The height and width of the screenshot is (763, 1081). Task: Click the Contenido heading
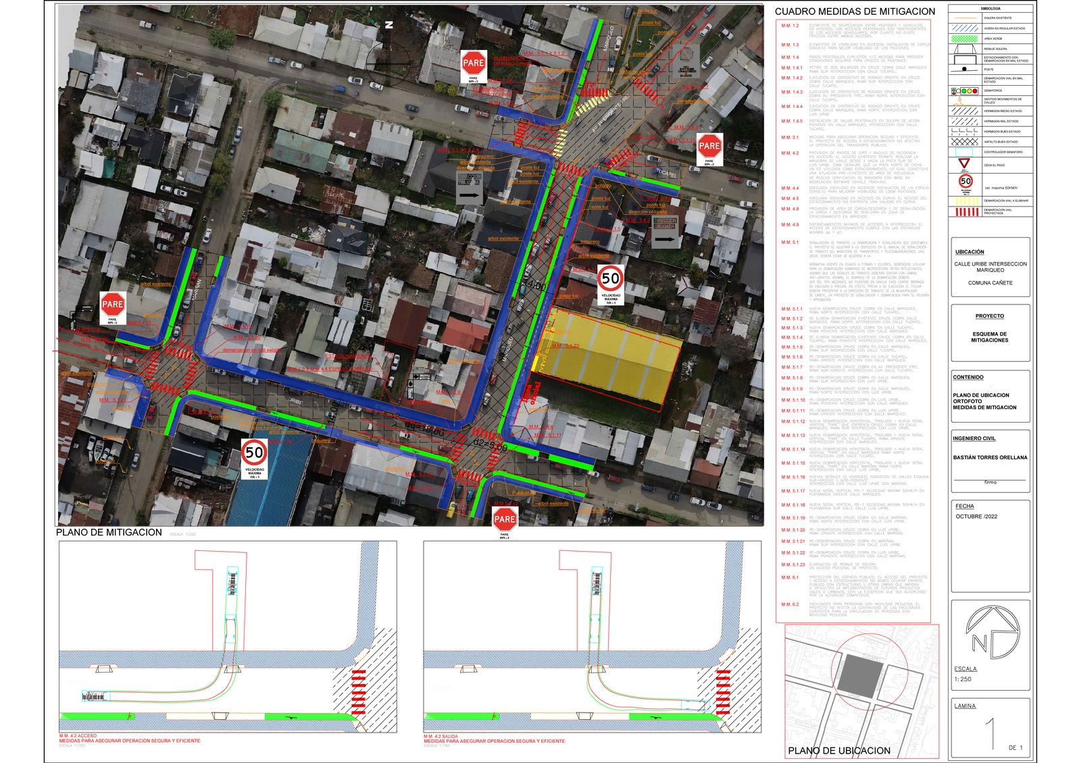[x=968, y=377]
